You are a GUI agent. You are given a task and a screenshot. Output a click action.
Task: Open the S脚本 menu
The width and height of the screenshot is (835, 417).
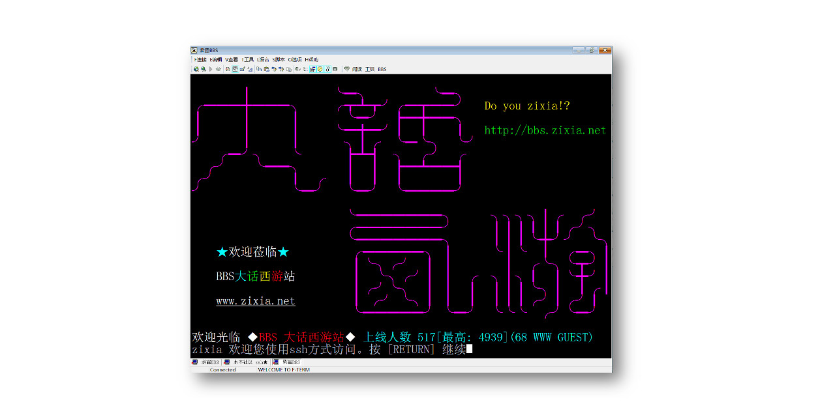[x=279, y=59]
